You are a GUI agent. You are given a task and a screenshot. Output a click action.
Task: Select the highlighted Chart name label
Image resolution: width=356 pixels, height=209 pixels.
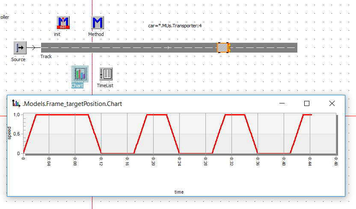[77, 85]
